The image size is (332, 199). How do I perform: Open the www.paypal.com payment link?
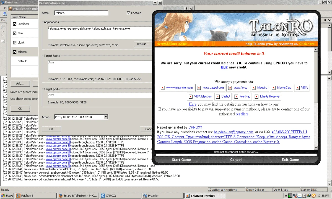pyautogui.click(x=213, y=88)
